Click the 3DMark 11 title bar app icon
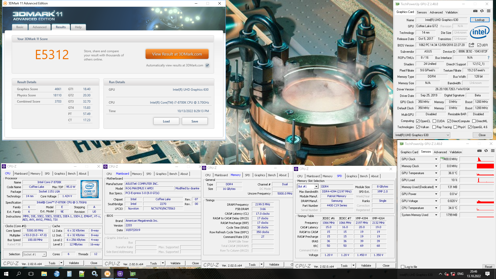The height and width of the screenshot is (279, 496). pyautogui.click(x=5, y=3)
